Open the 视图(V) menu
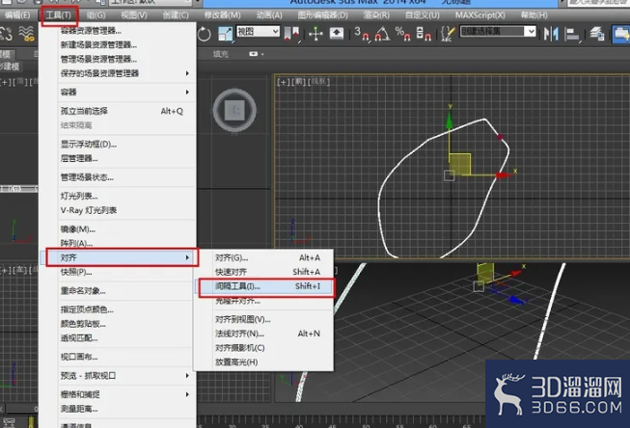This screenshot has height=428, width=630. tap(134, 15)
